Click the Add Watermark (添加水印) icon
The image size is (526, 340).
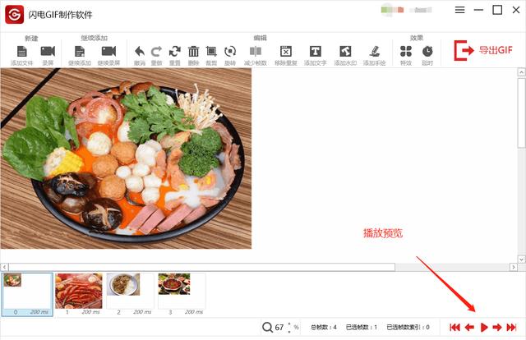(x=345, y=52)
